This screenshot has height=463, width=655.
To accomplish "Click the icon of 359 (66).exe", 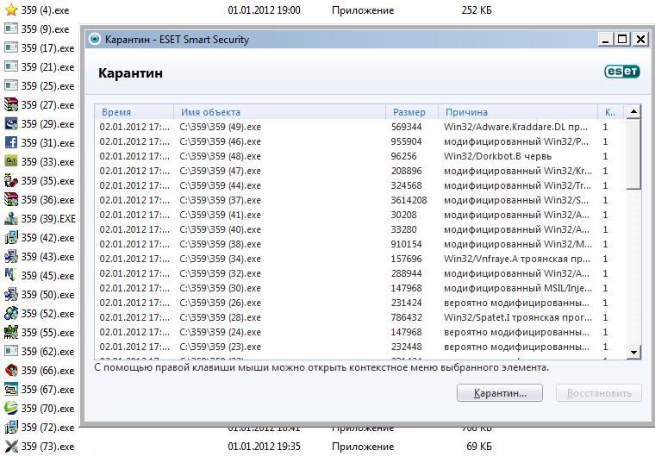I will tap(11, 370).
